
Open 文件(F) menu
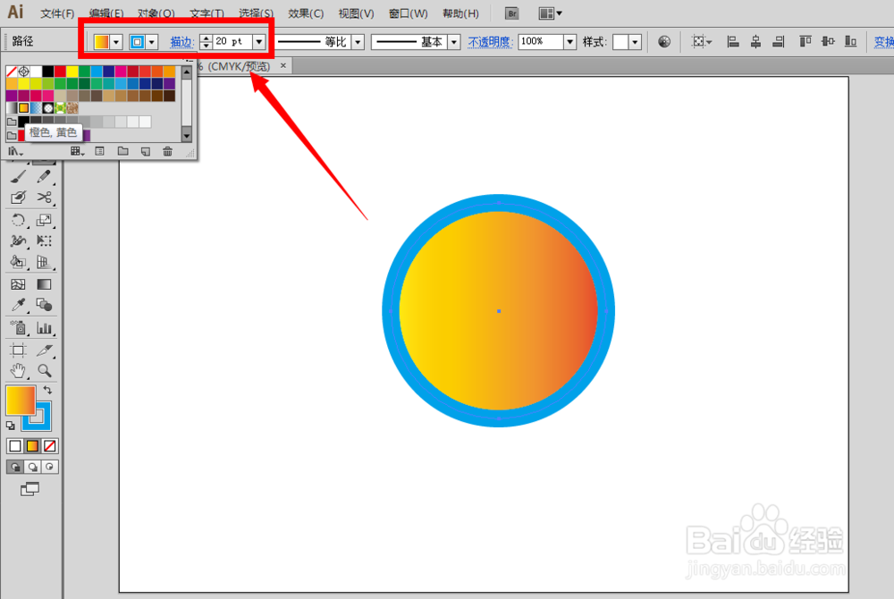[57, 13]
